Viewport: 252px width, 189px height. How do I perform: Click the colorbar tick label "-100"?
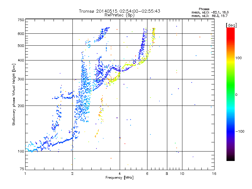[x=240, y=131]
